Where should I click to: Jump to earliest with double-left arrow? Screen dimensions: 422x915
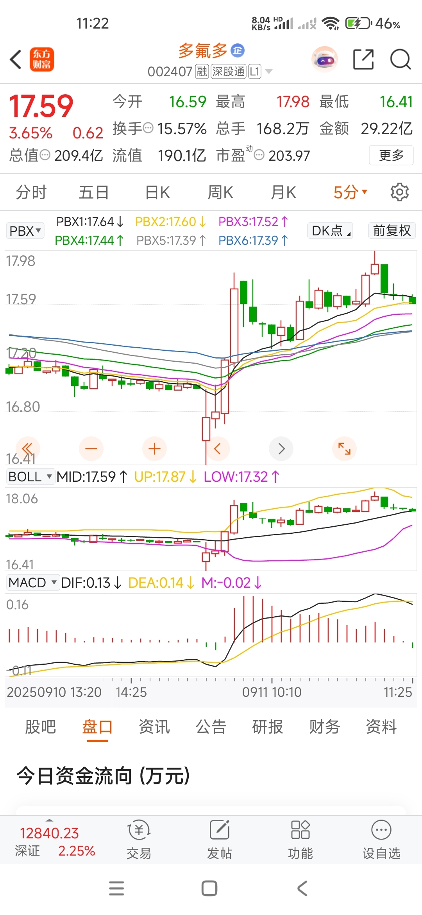point(27,449)
